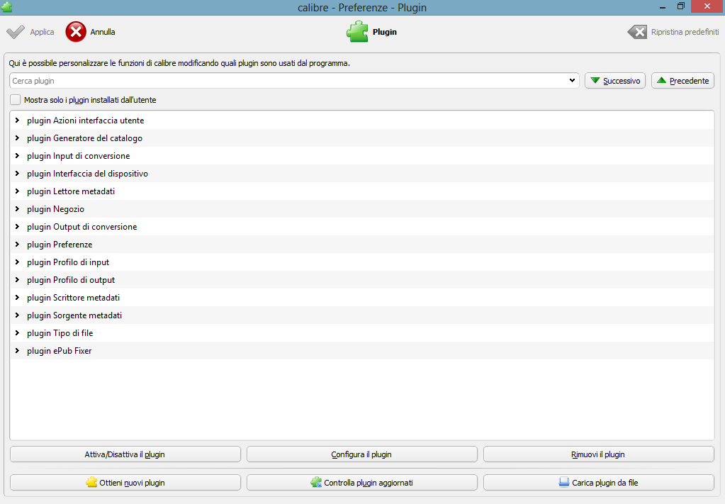The height and width of the screenshot is (504, 725).
Task: Click the calibre icon in the title bar
Action: pos(7,7)
